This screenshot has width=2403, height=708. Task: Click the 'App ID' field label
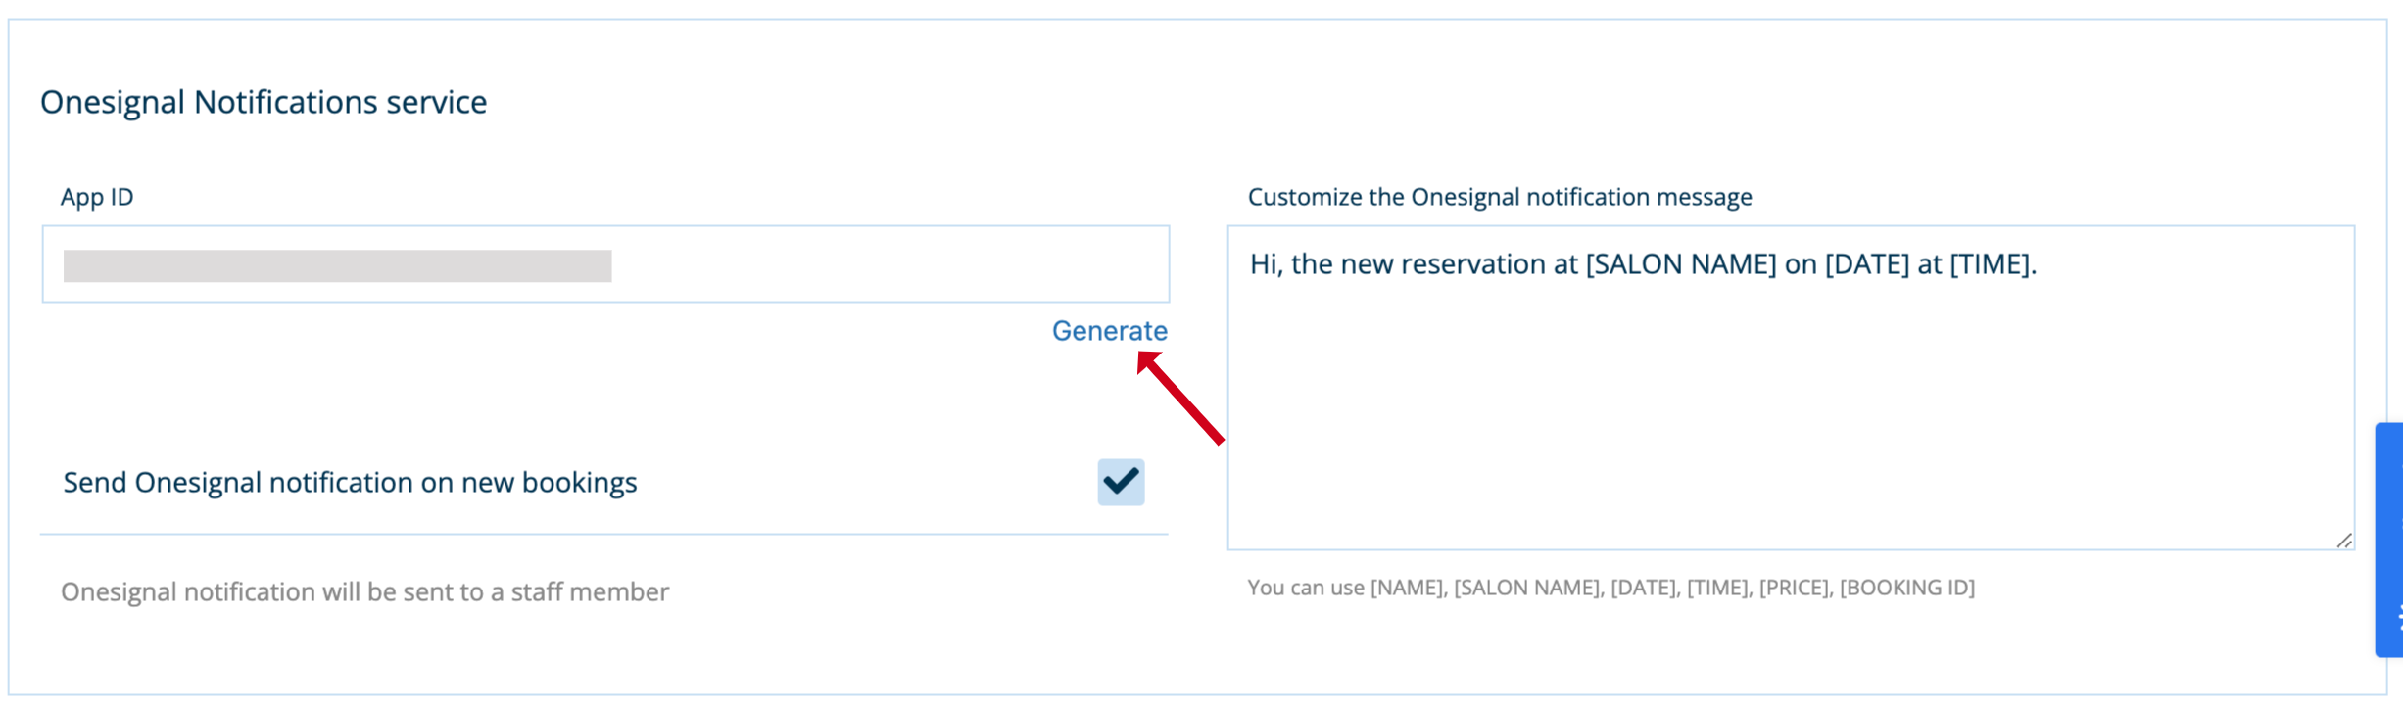point(97,197)
